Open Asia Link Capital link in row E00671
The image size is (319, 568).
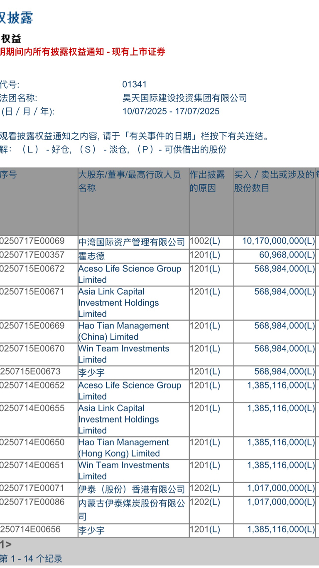(x=119, y=303)
